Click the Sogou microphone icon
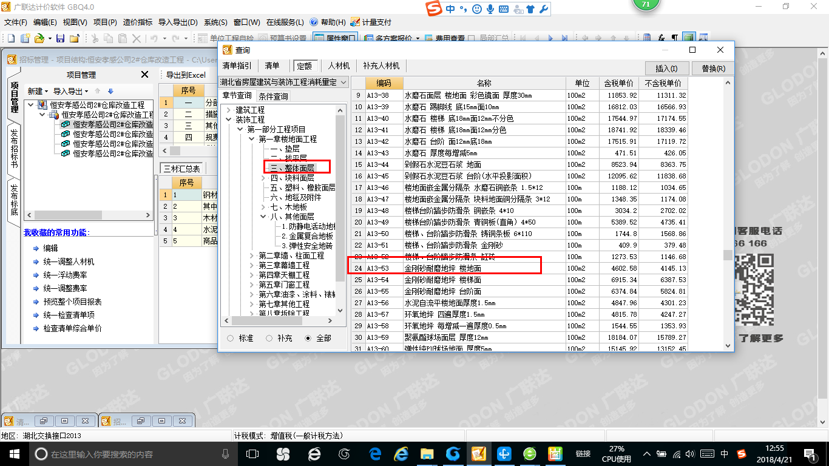829x466 pixels. 490,9
